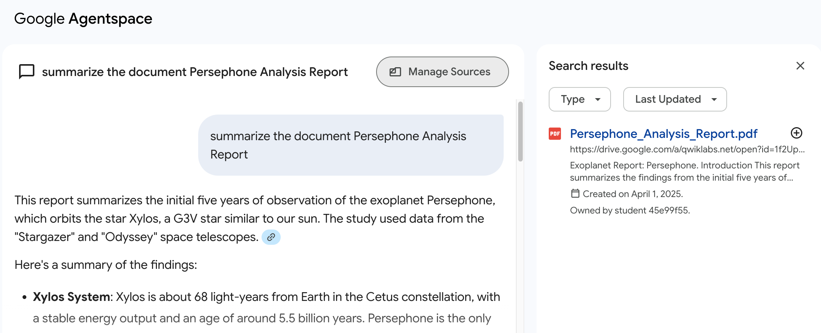
Task: Click the conversation scrollbar thumb
Action: pyautogui.click(x=520, y=132)
